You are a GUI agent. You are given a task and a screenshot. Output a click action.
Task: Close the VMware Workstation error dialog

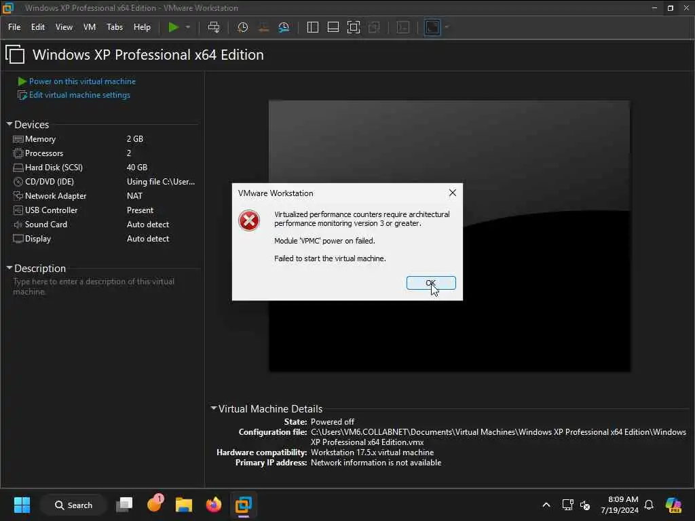(452, 193)
